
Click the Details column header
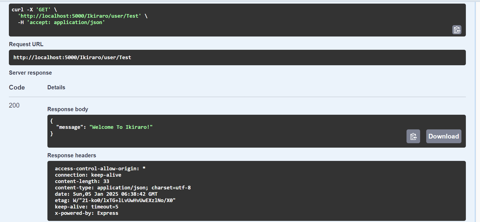coord(56,87)
